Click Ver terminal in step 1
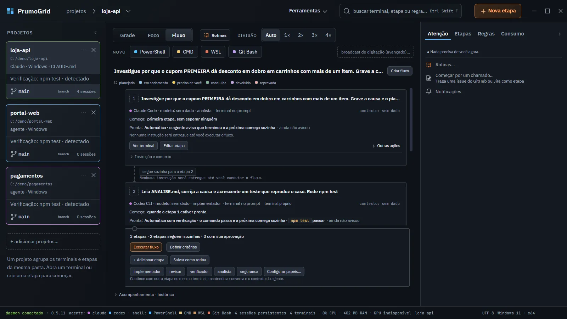 [144, 146]
